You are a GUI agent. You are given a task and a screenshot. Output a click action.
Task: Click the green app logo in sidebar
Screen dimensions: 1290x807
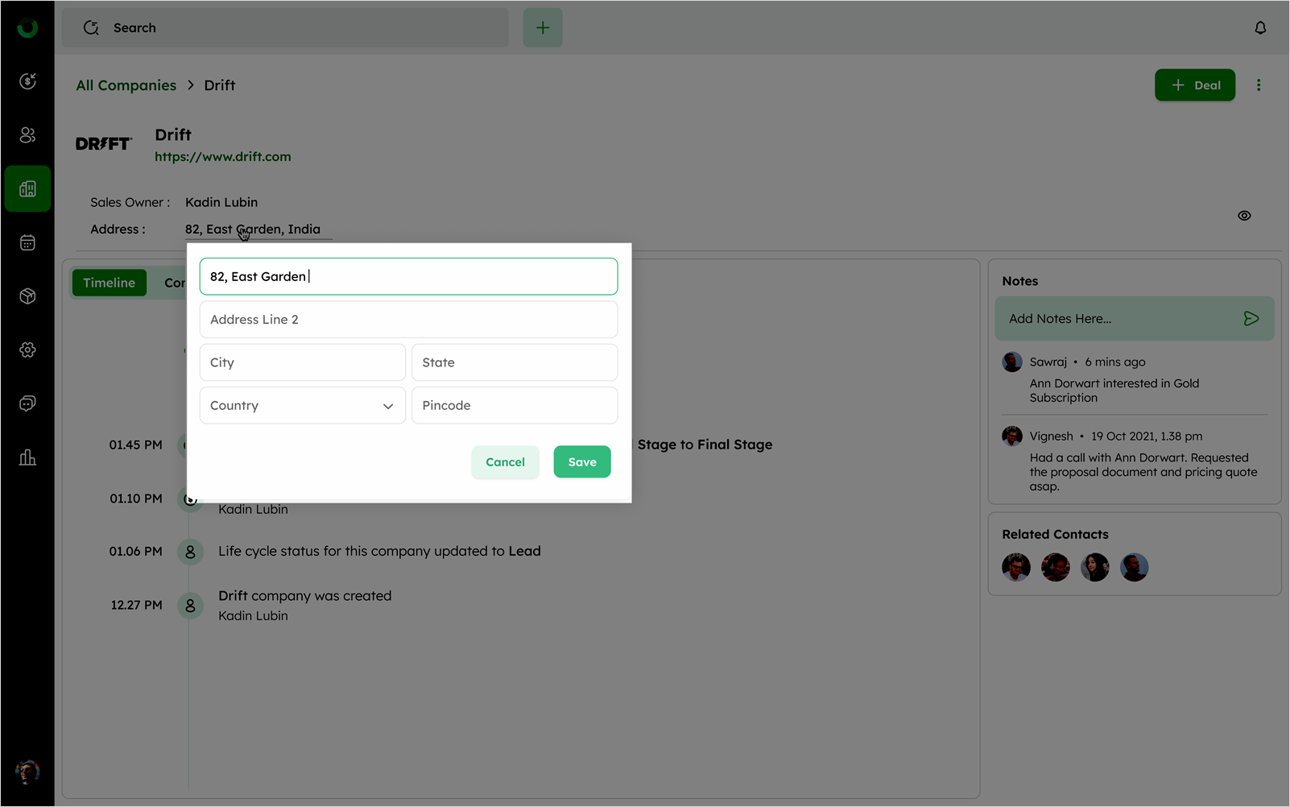pos(27,28)
